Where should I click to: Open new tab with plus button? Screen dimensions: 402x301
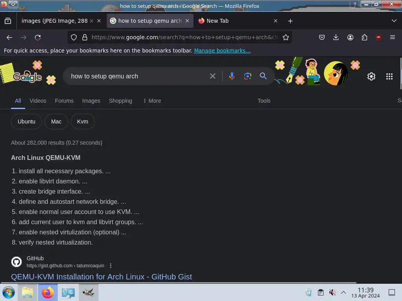point(290,21)
